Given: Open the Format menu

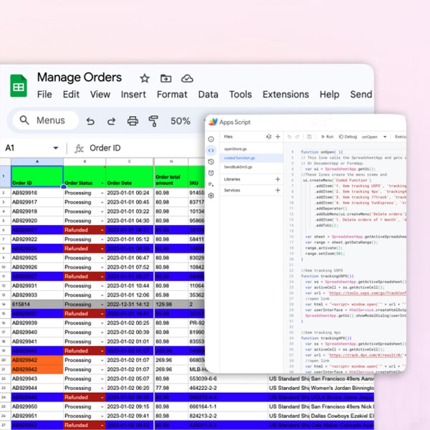Looking at the screenshot, I should (x=172, y=94).
